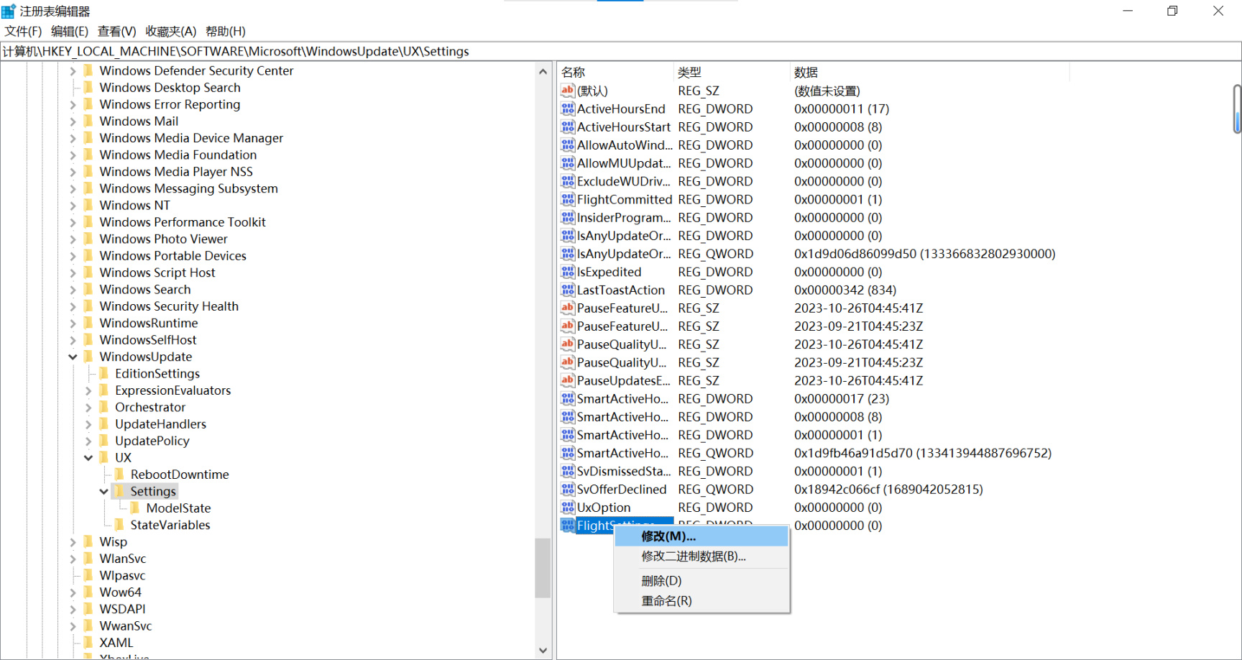Select the UpdateHandlers key label
Image resolution: width=1242 pixels, height=660 pixels.
tap(160, 424)
